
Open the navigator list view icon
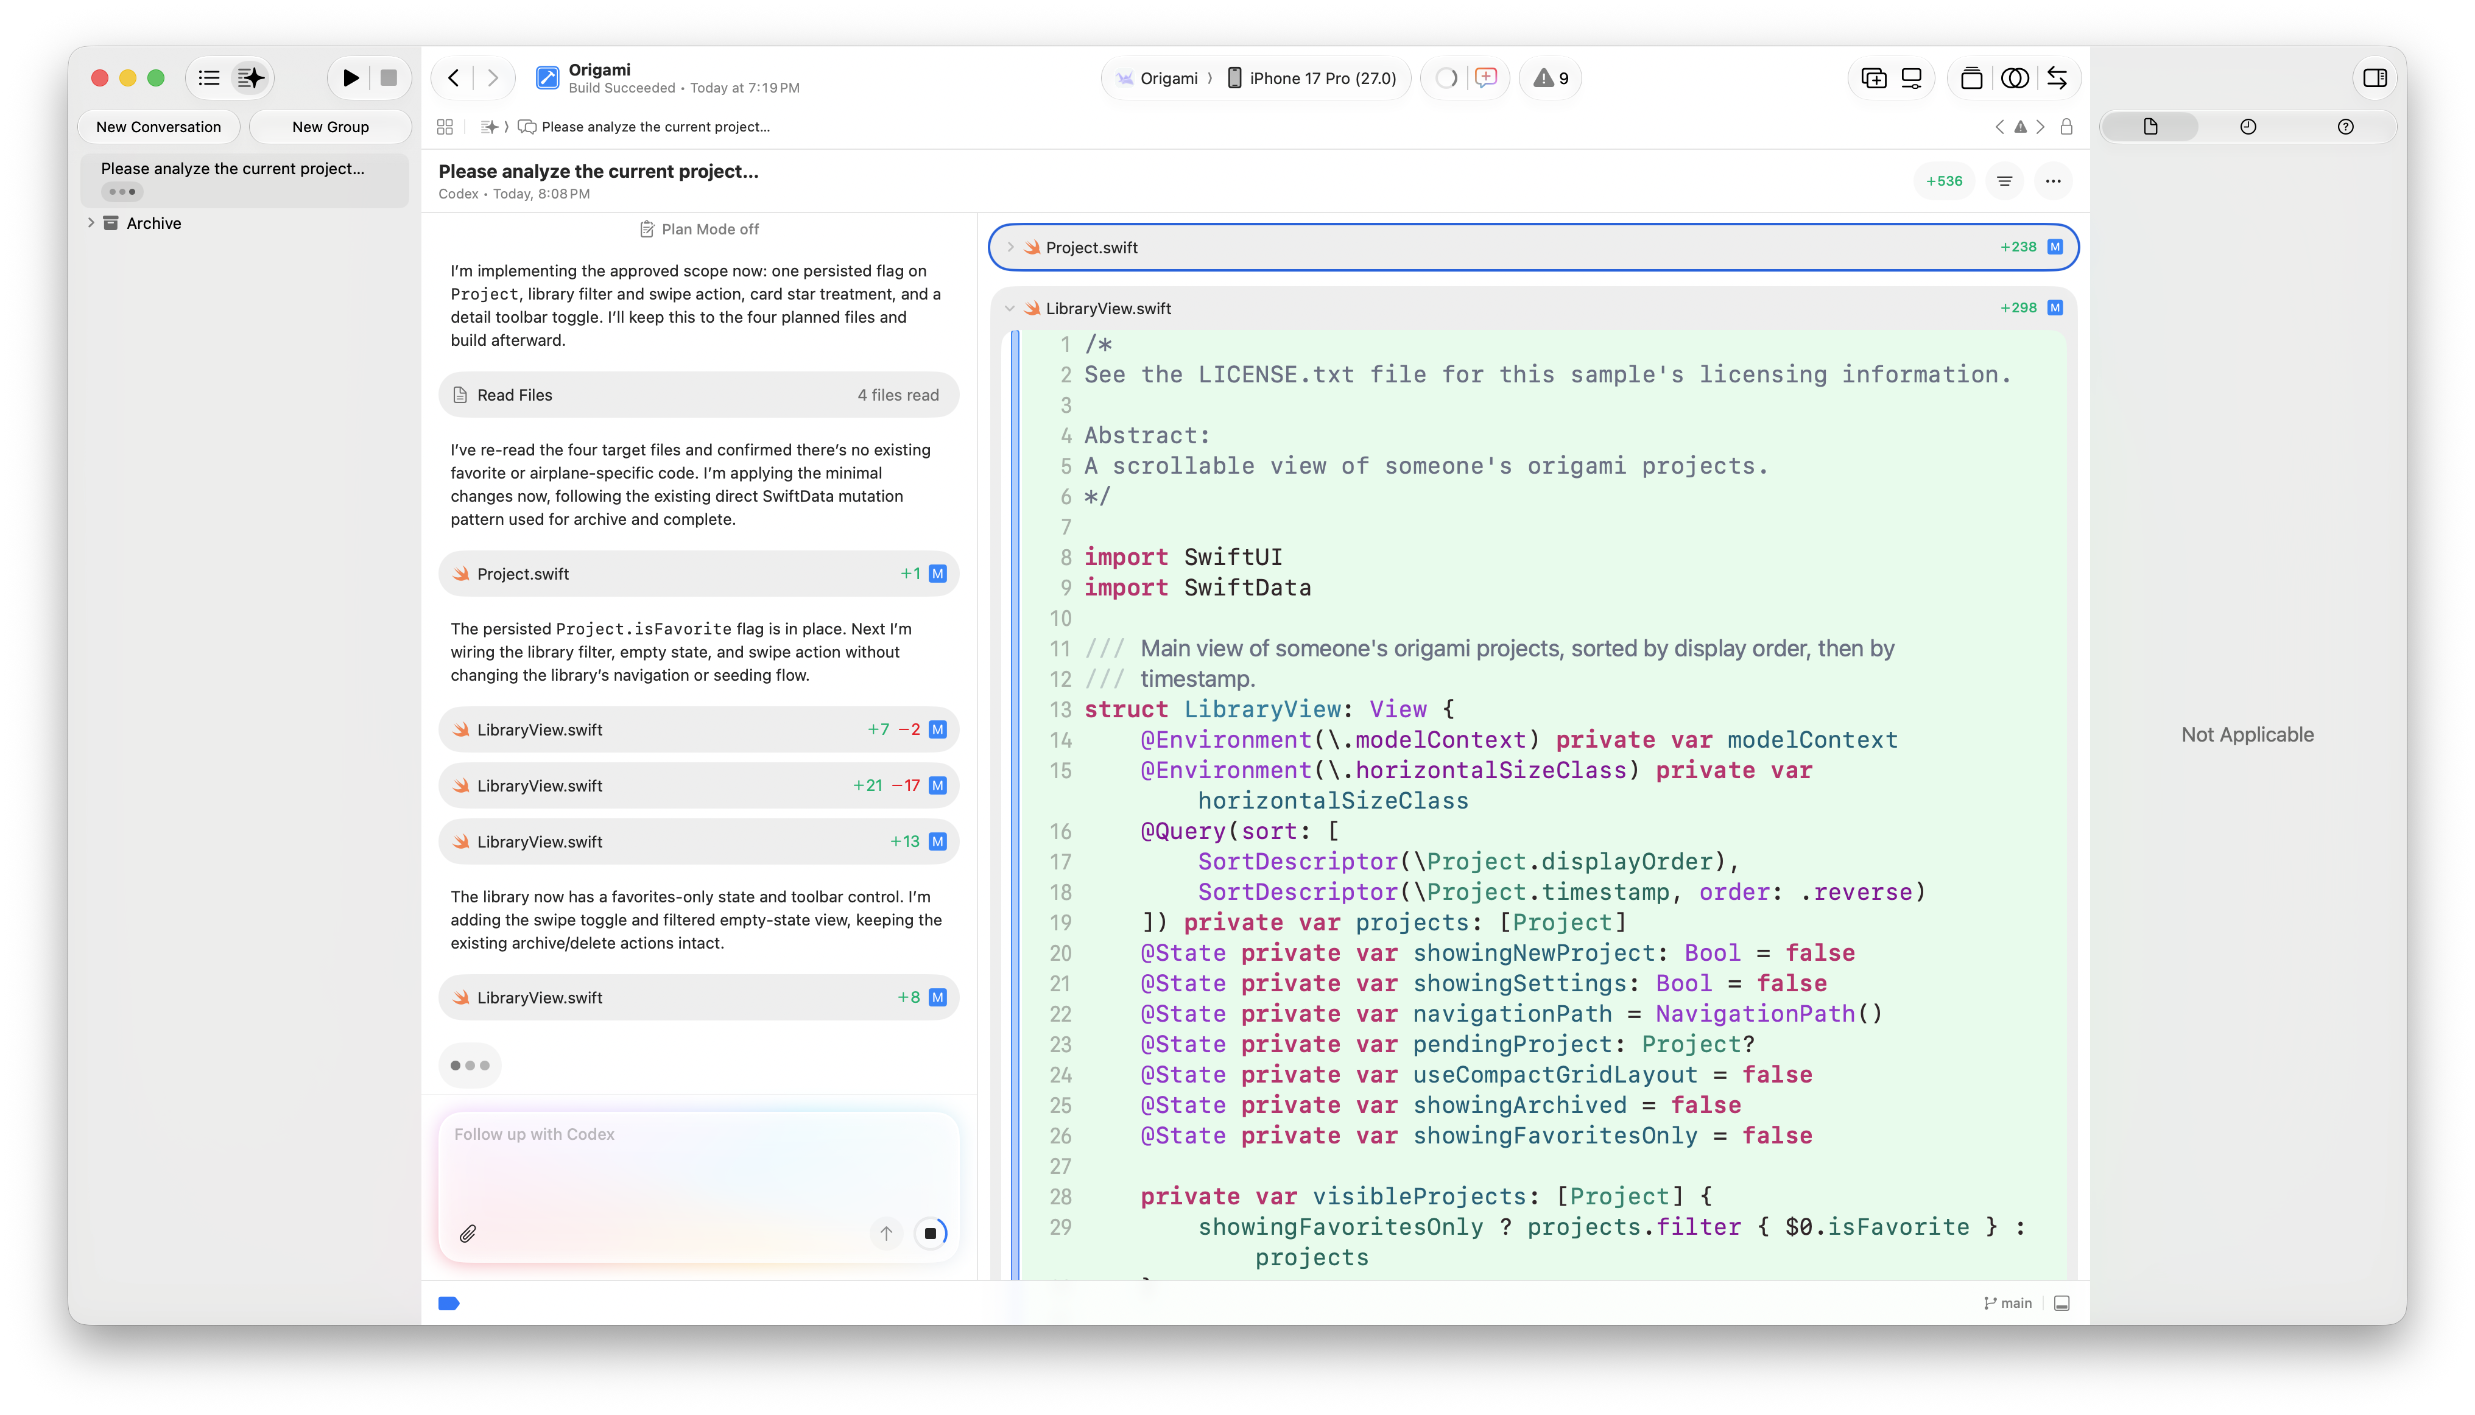pos(209,78)
